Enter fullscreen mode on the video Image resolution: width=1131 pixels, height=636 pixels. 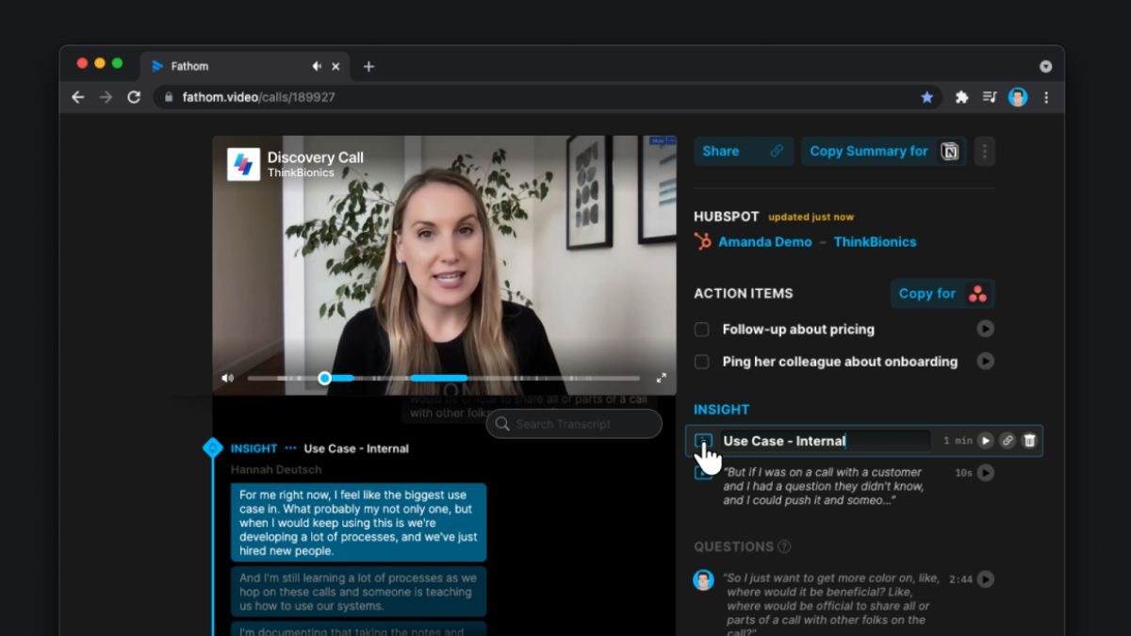(x=661, y=378)
